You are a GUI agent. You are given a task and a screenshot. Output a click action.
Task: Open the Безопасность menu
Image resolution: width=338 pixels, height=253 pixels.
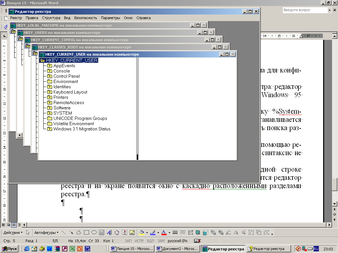85,18
